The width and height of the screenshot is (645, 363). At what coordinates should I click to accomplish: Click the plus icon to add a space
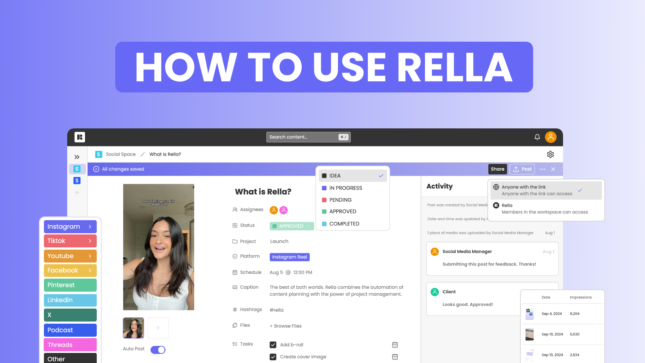pyautogui.click(x=77, y=192)
